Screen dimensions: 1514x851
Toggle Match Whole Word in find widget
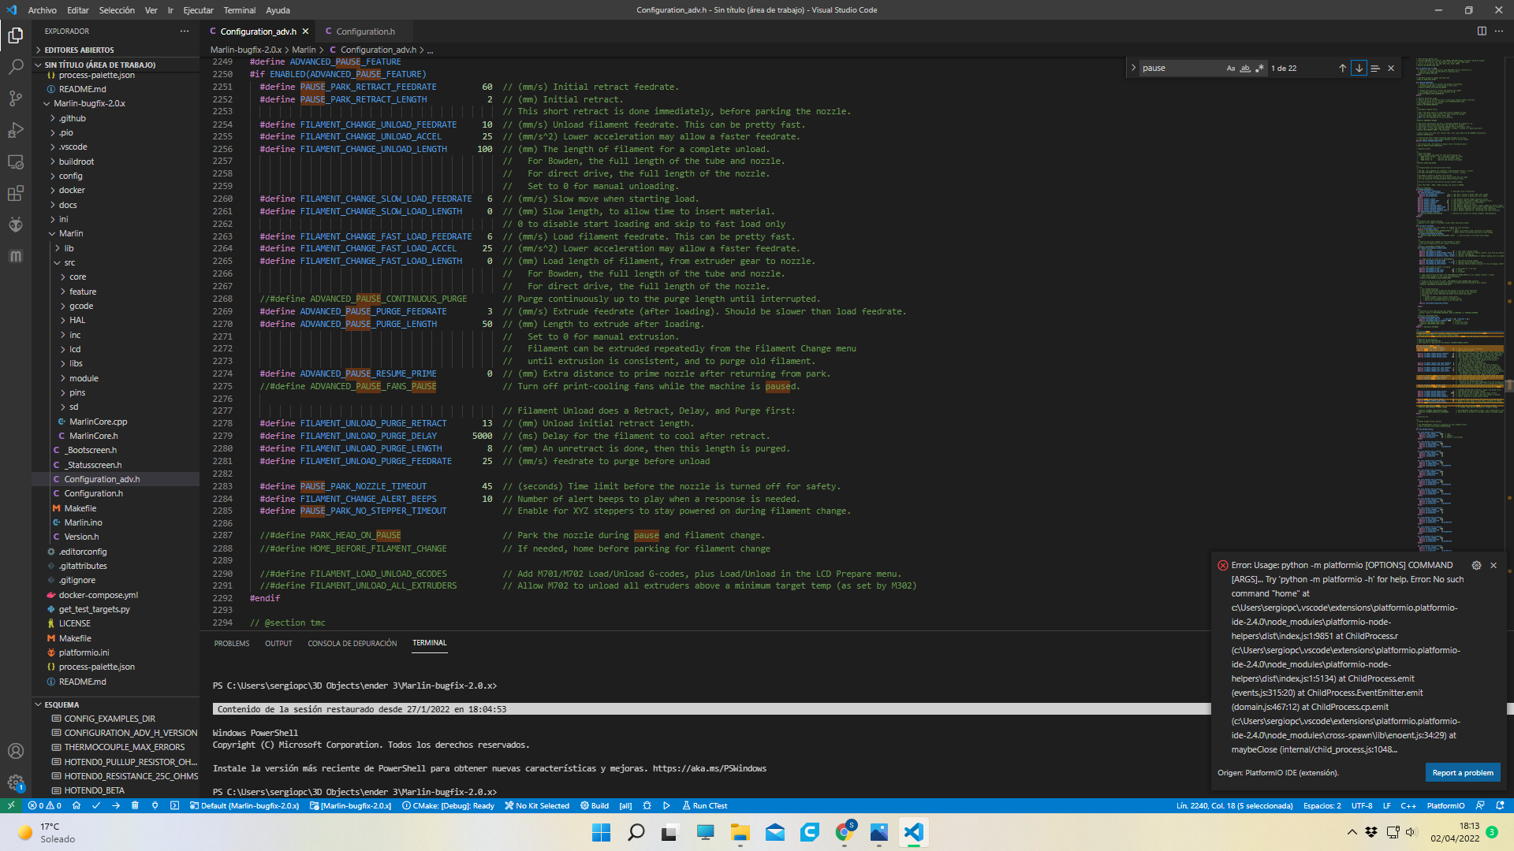tap(1245, 69)
